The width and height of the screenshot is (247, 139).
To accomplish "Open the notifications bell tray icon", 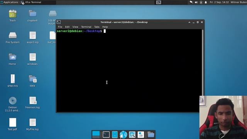I will (206, 2).
